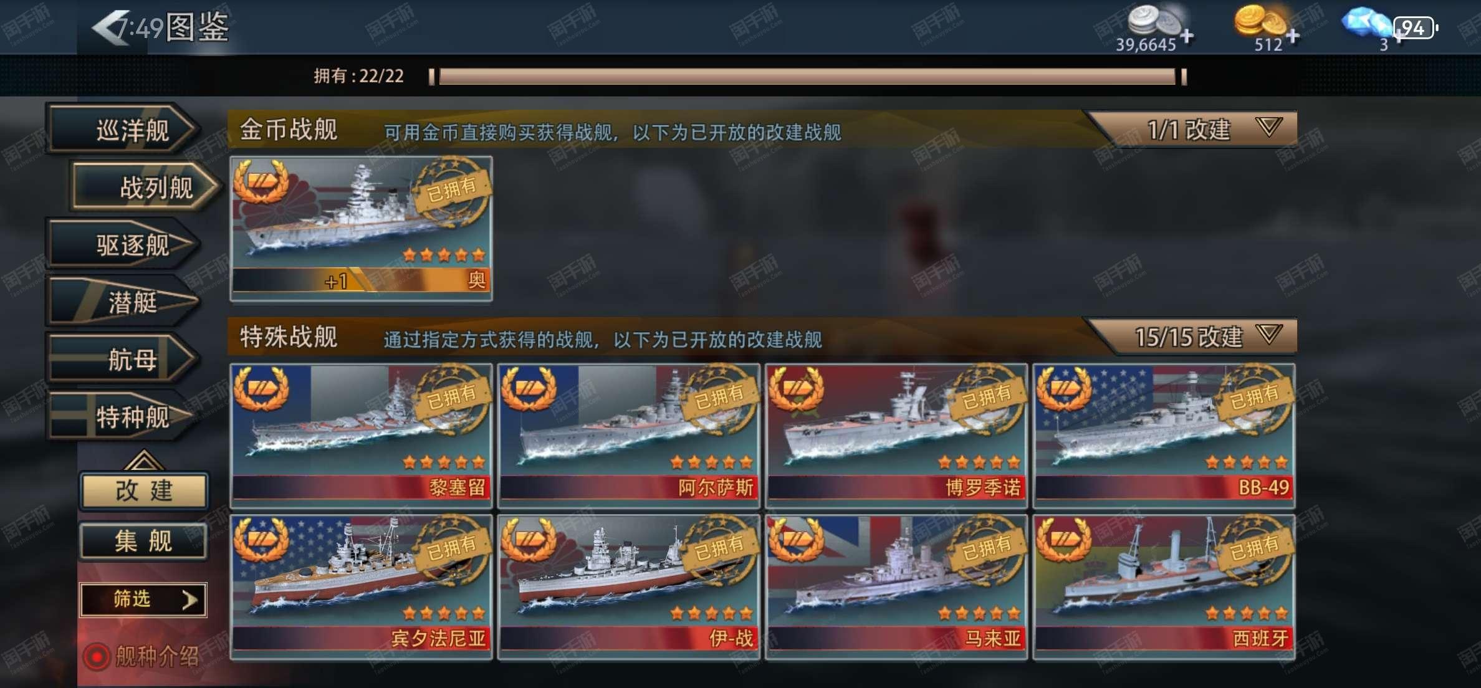This screenshot has width=1481, height=688.
Task: Collapse side panel with the up chevron
Action: tap(143, 461)
